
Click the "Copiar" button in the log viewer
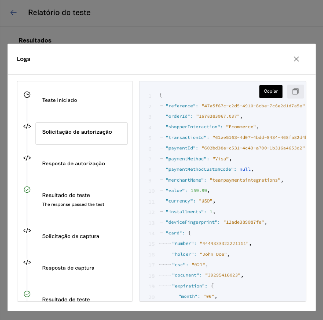(271, 91)
